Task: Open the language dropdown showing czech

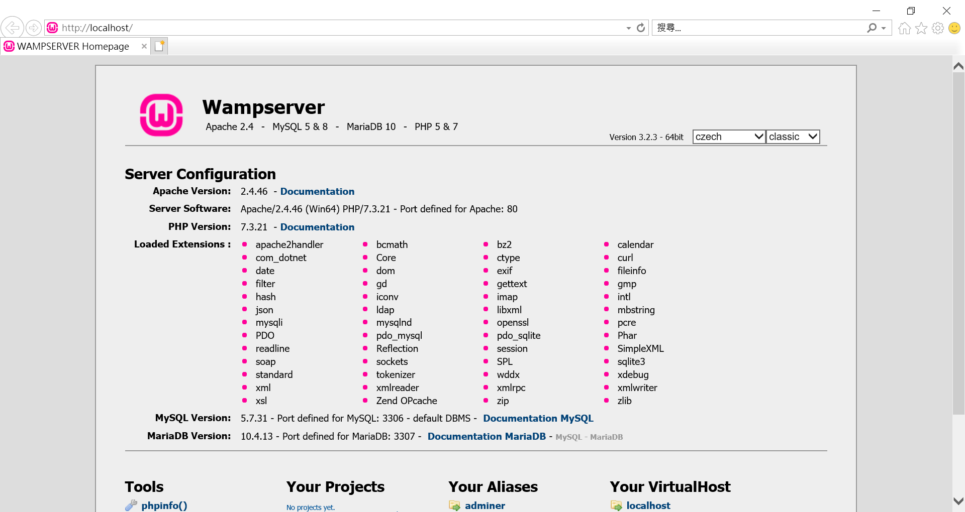Action: pos(729,137)
